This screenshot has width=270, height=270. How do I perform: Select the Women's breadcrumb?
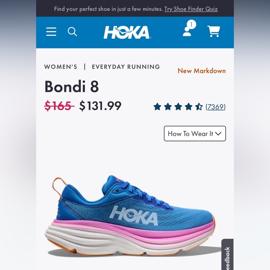tap(61, 67)
